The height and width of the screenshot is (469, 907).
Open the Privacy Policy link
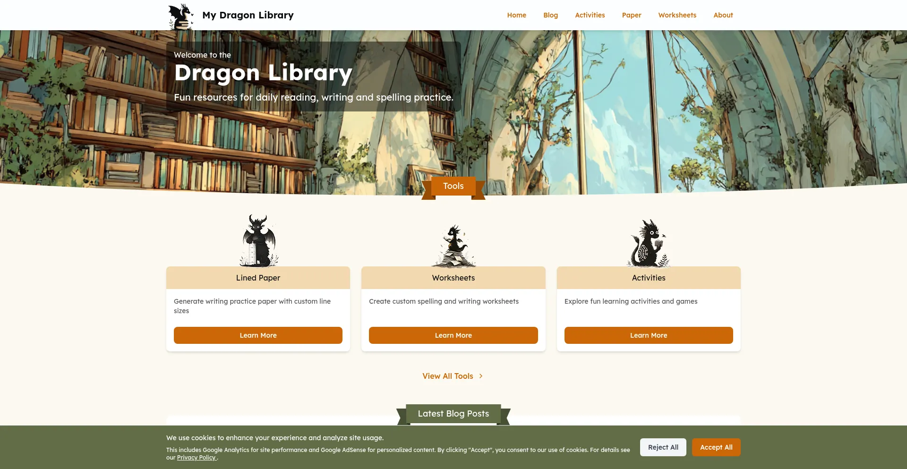197,458
